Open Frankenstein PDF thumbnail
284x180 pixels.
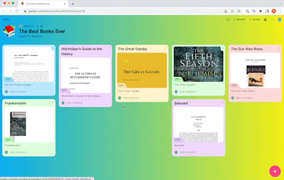pyautogui.click(x=29, y=124)
